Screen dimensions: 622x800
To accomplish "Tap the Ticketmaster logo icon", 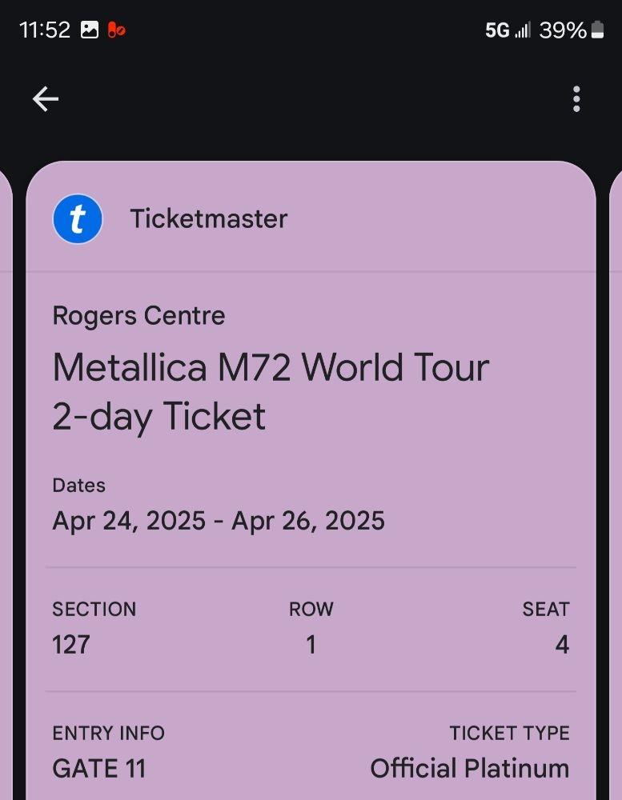I will [78, 219].
